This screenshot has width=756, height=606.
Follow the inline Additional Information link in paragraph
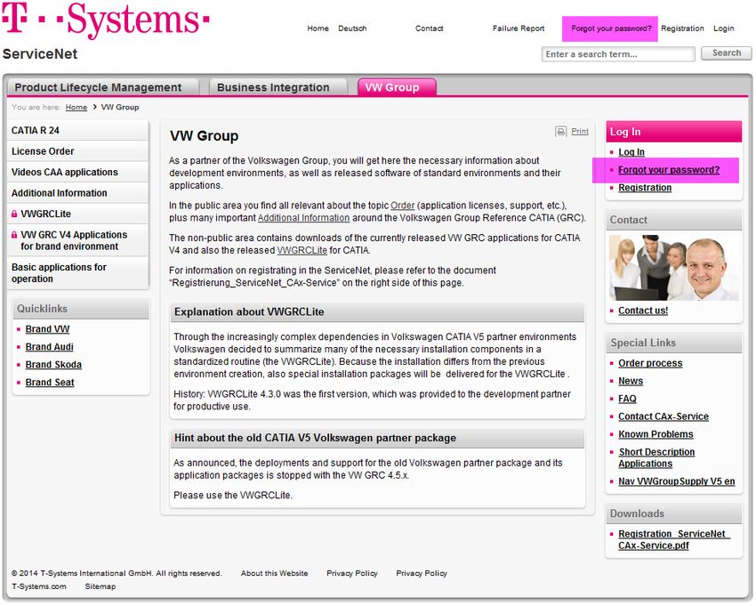click(304, 218)
